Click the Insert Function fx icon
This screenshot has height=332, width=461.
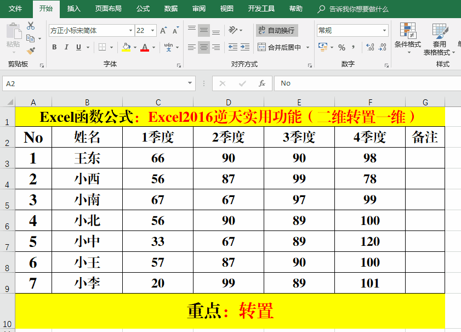(262, 83)
